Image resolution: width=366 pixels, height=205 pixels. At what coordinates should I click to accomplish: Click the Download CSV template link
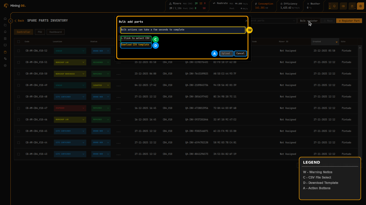point(136,45)
